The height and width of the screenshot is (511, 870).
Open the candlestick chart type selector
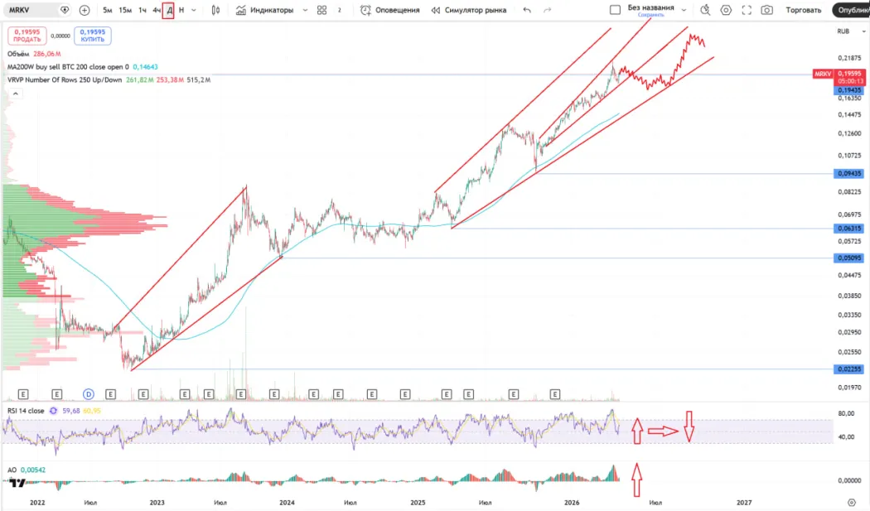point(215,10)
